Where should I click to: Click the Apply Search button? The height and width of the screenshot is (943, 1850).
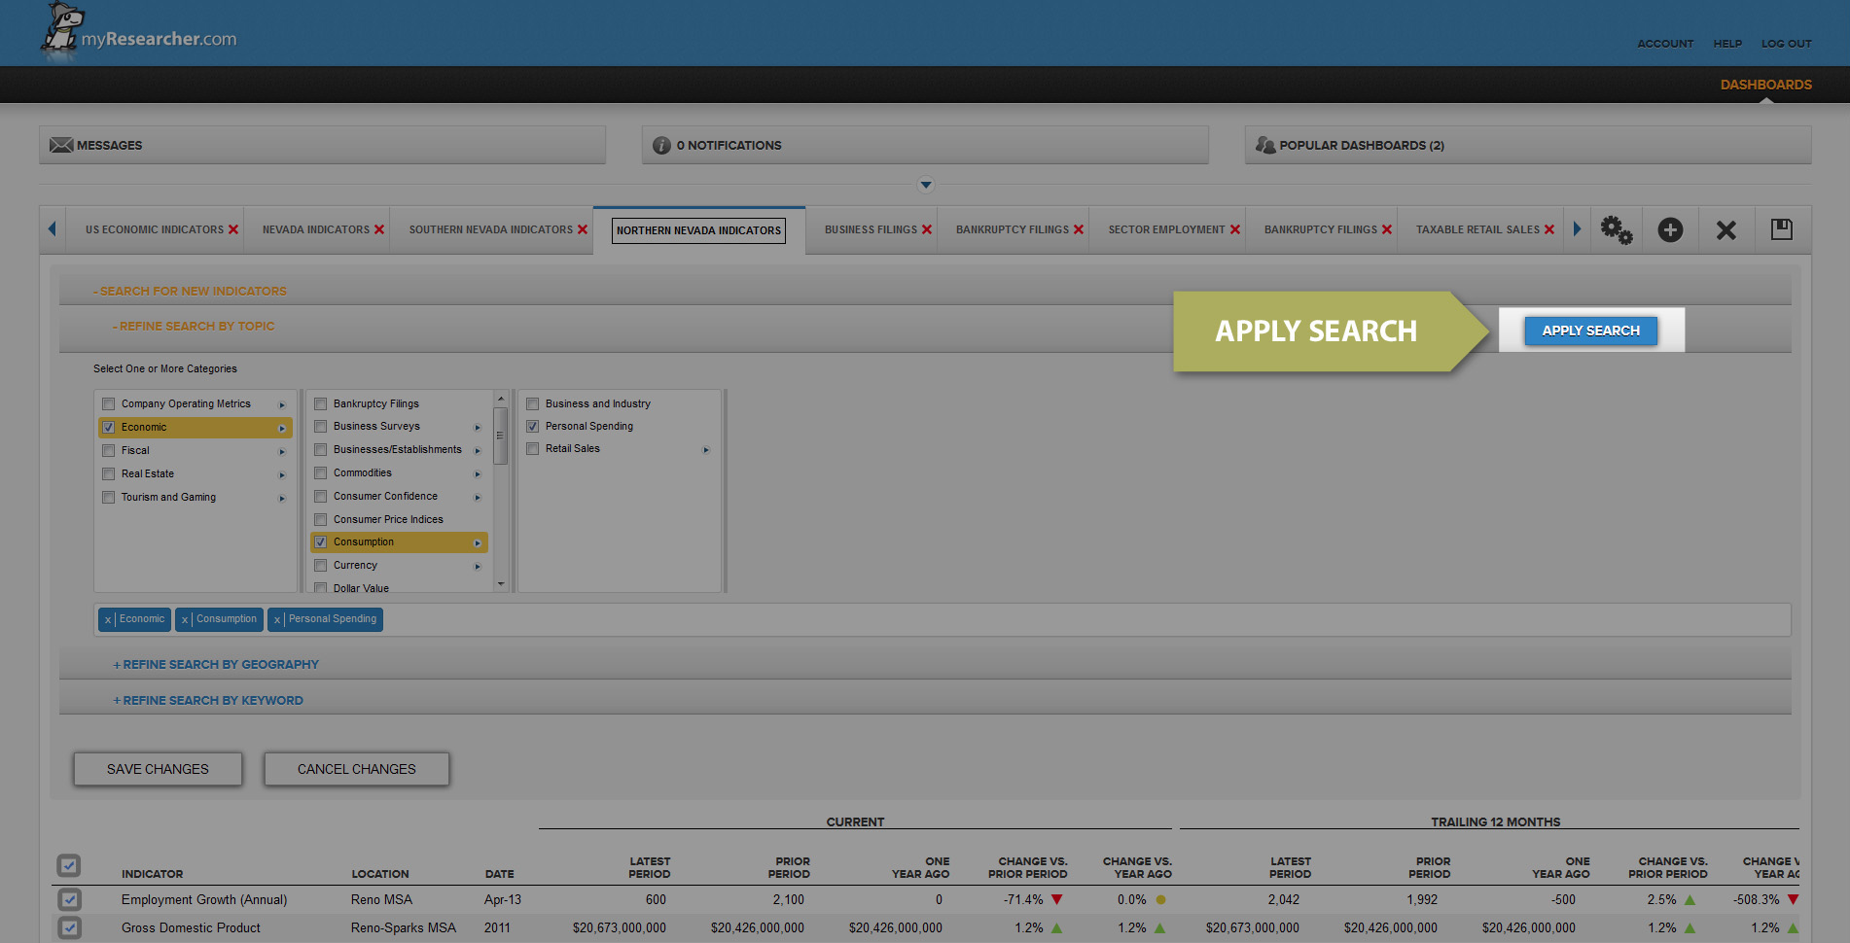coord(1591,331)
